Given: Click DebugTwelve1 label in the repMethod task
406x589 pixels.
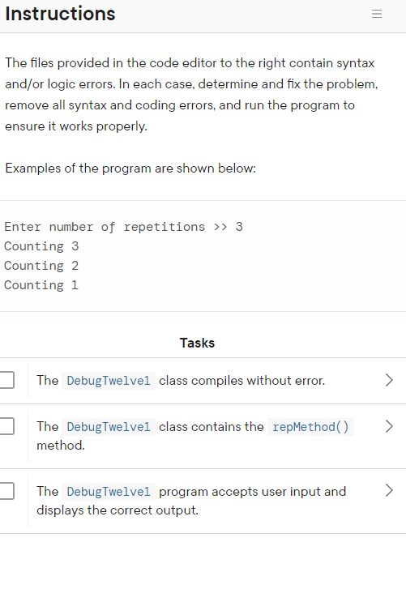Looking at the screenshot, I should (x=109, y=427).
